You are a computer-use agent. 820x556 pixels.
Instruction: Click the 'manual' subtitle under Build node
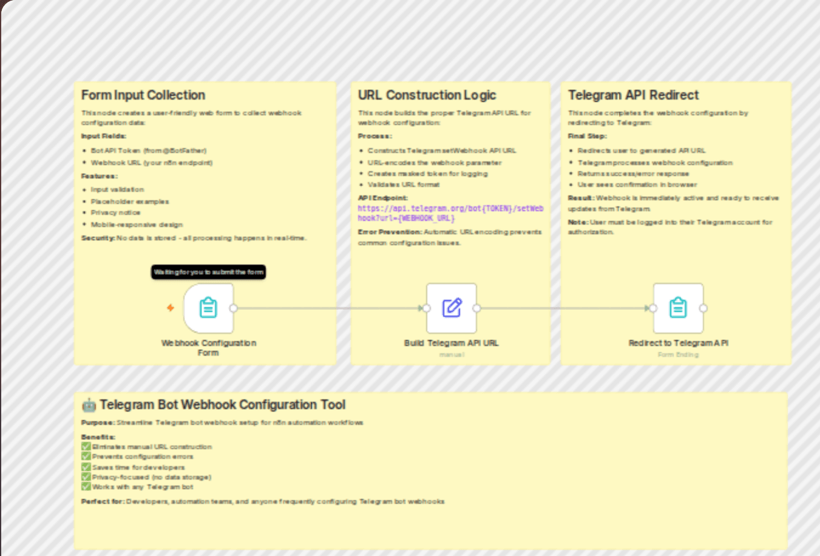(x=452, y=354)
